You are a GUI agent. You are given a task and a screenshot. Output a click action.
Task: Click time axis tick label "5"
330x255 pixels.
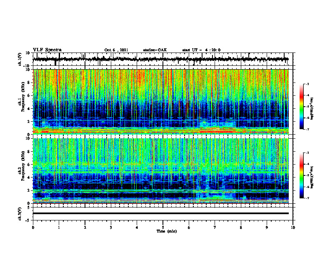pos(163,227)
